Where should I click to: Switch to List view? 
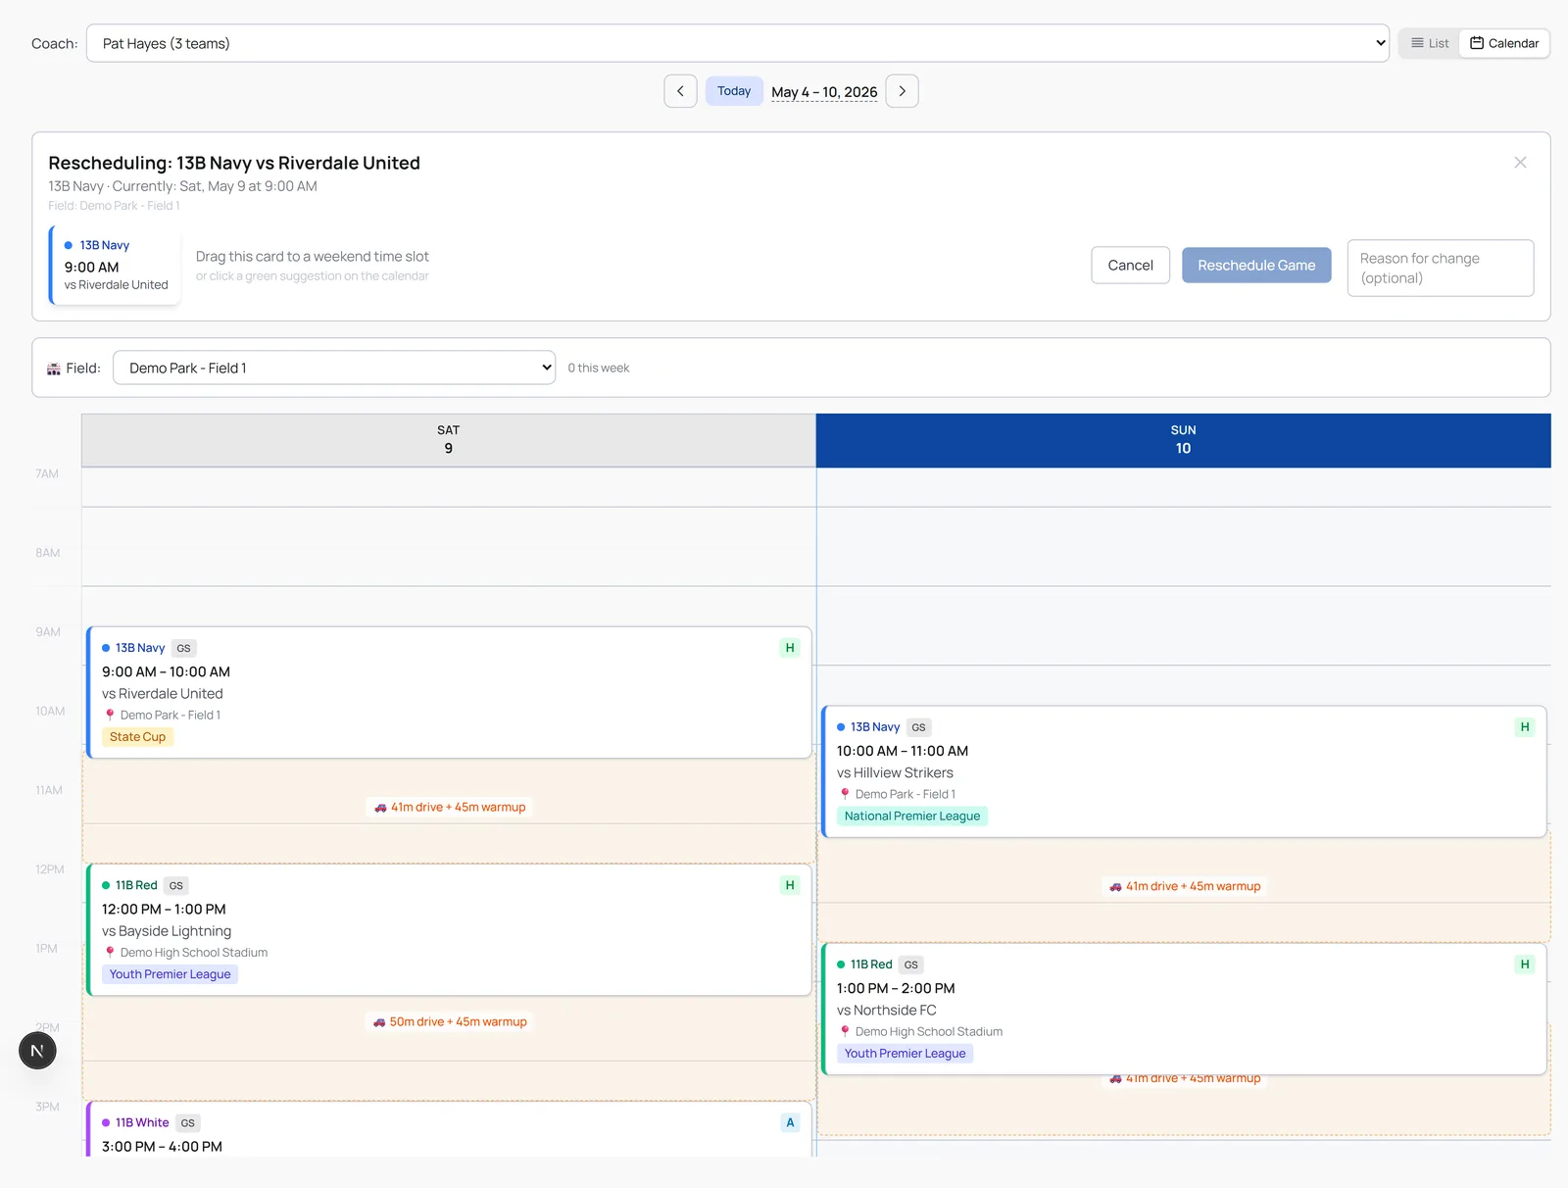coord(1430,43)
